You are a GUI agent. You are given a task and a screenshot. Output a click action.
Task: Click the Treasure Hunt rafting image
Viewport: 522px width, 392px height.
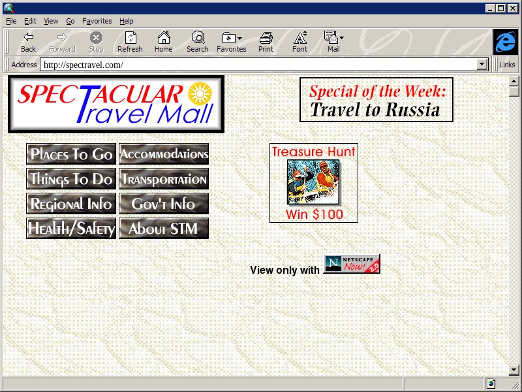click(313, 182)
